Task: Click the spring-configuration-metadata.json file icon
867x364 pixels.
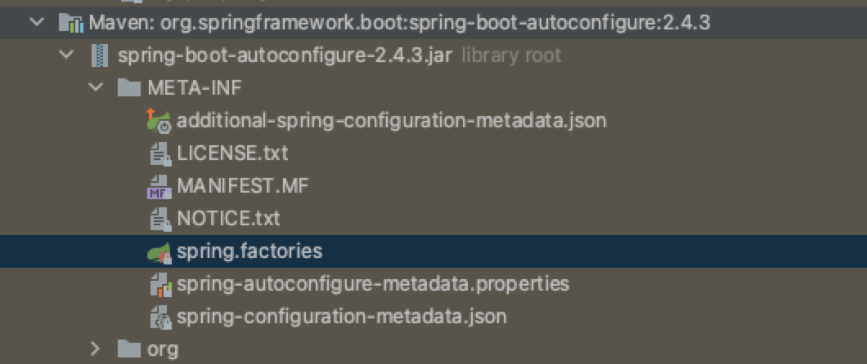Action: [x=159, y=317]
